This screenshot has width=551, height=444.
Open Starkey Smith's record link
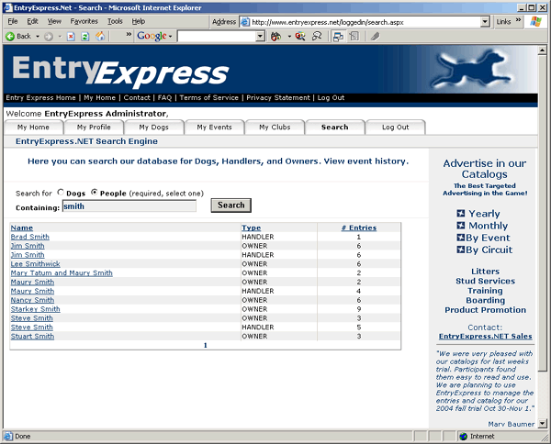tap(35, 309)
